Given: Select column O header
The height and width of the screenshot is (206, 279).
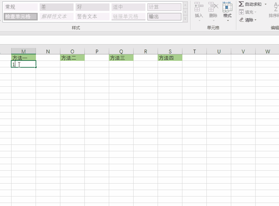Looking at the screenshot, I should (72, 51).
